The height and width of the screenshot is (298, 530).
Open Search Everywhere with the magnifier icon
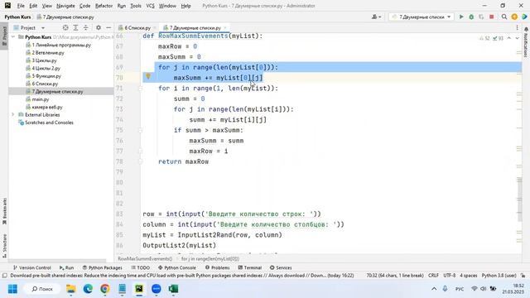[504, 17]
